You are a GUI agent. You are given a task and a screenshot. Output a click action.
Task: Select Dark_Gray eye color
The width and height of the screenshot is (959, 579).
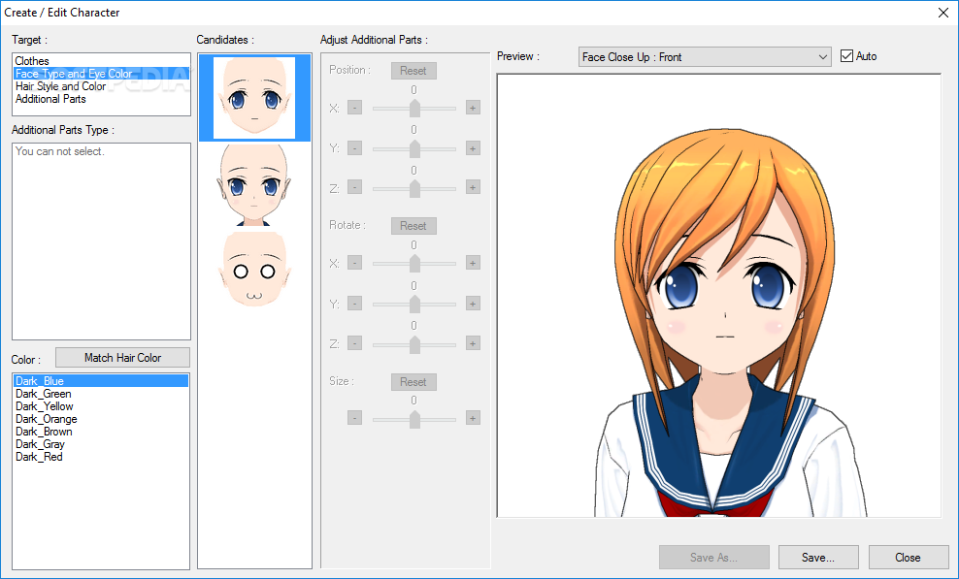coord(101,444)
